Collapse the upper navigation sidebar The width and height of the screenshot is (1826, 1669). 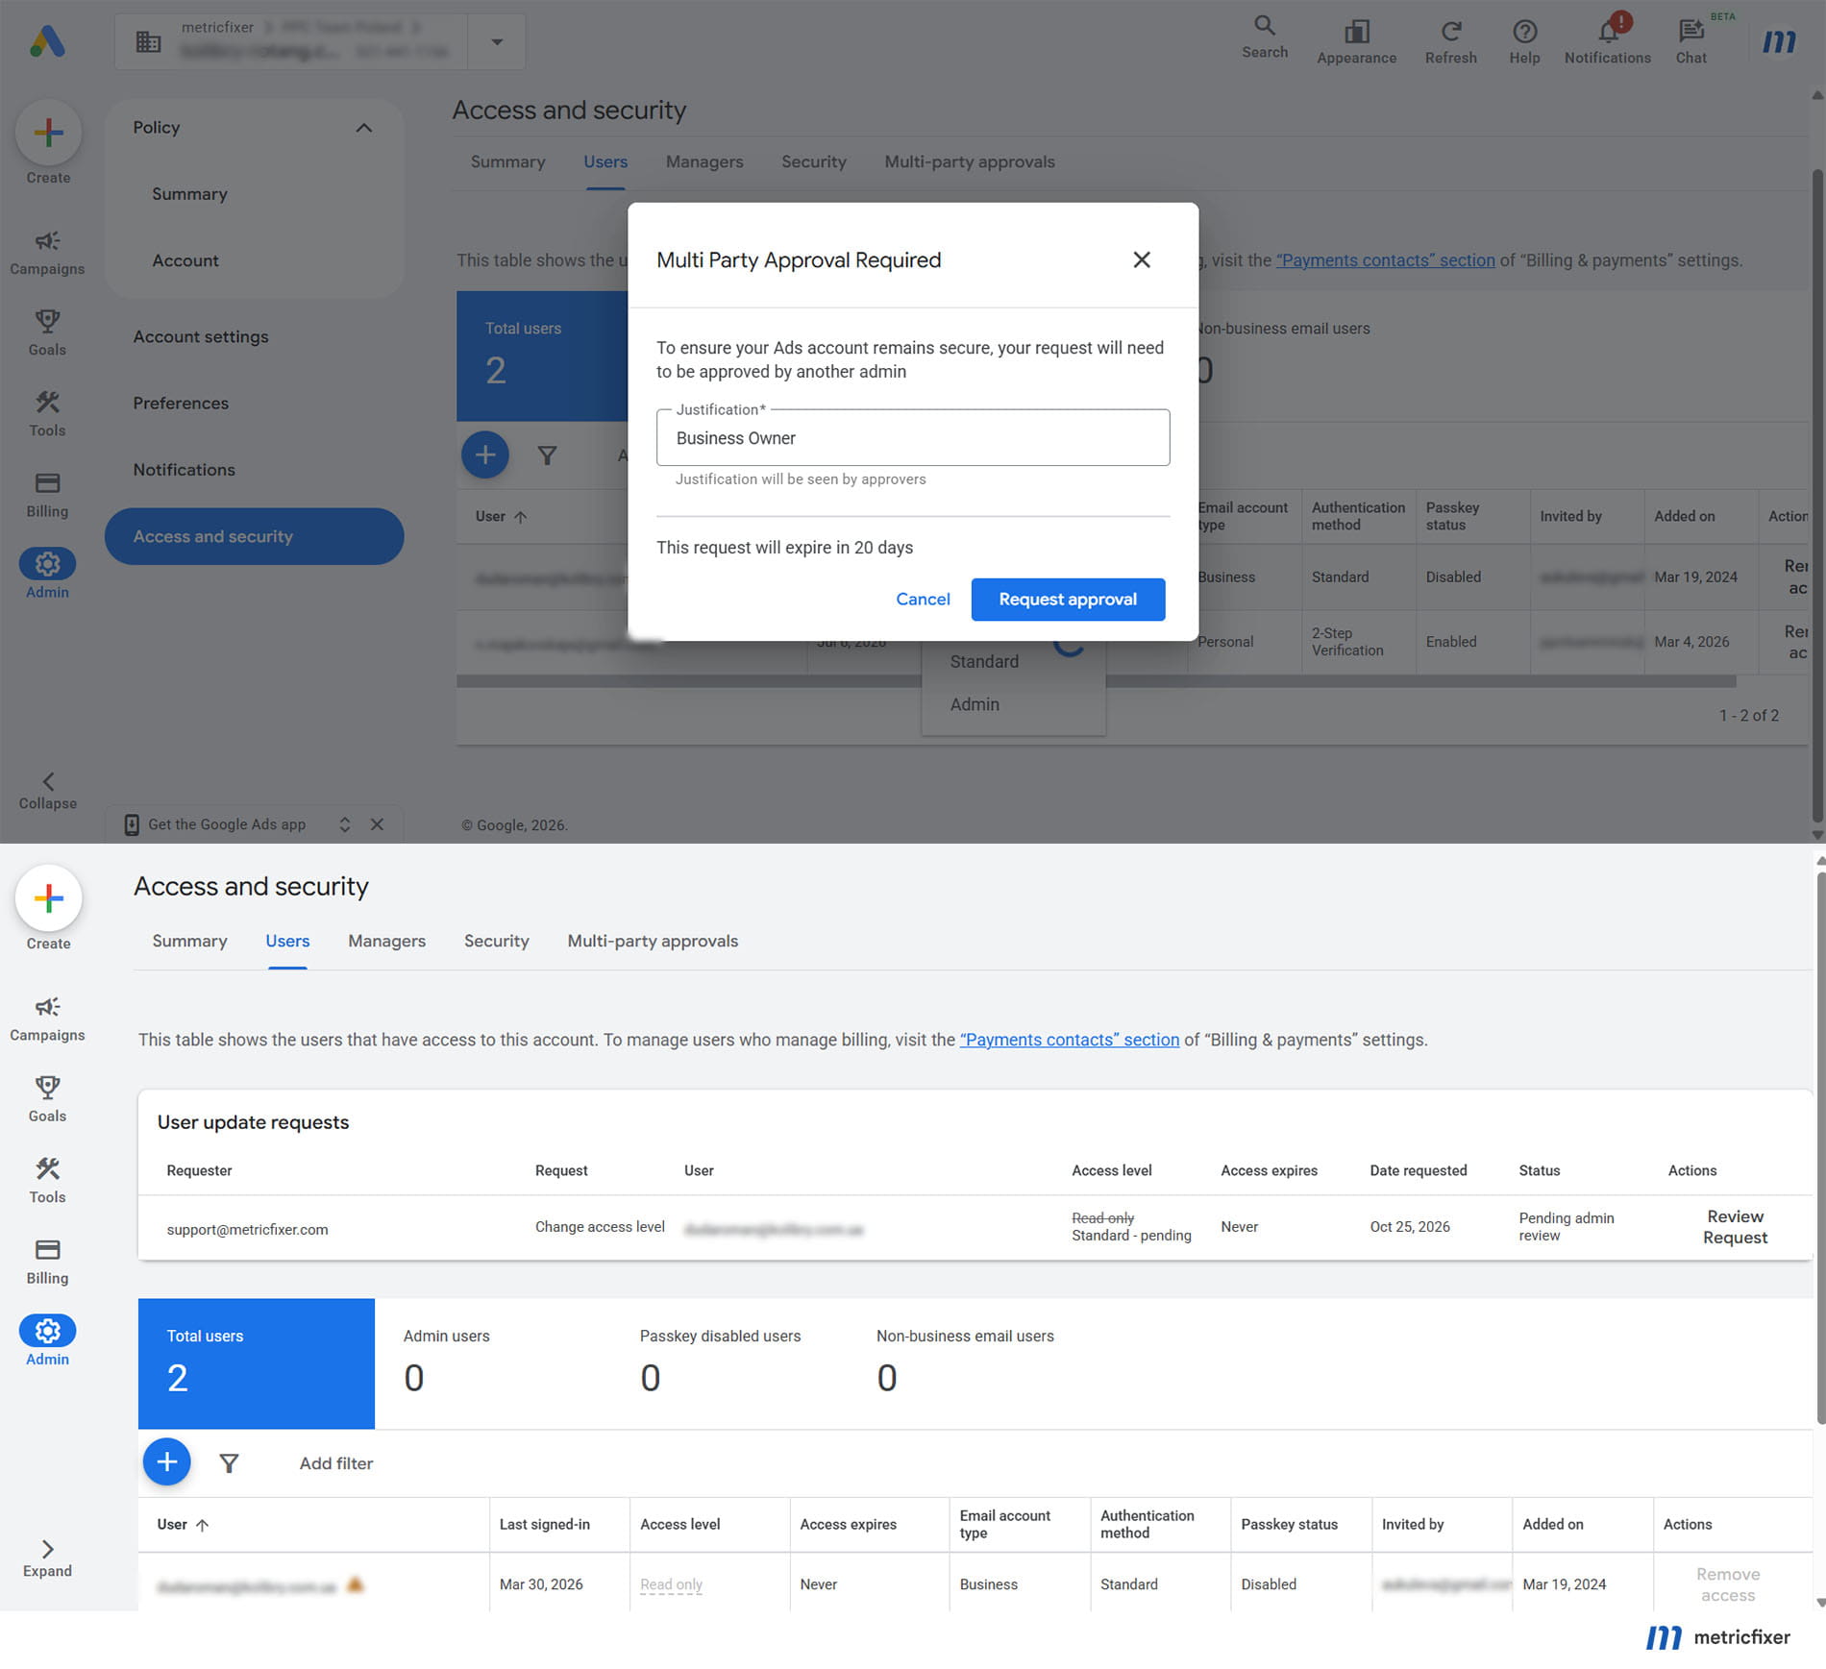(x=47, y=791)
